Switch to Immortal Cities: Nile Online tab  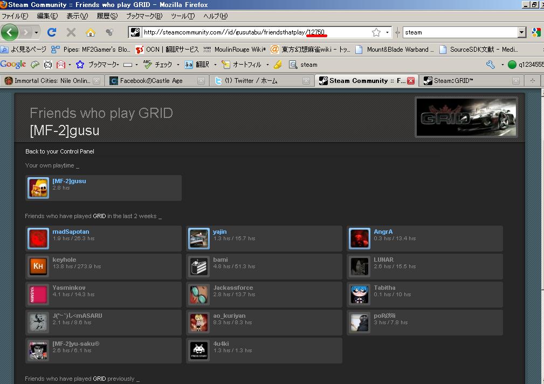[x=52, y=81]
